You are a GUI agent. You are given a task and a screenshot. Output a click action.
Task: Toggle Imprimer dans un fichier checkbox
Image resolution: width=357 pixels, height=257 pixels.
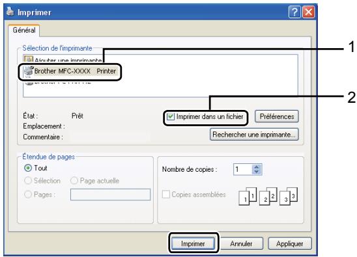tap(171, 116)
